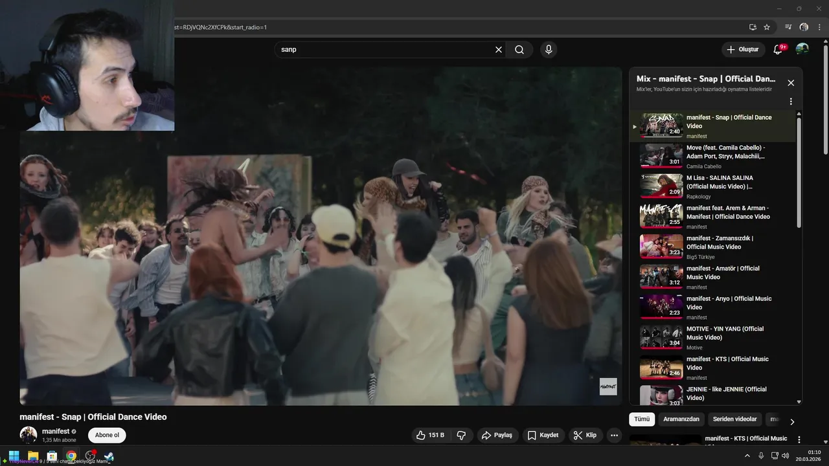This screenshot has width=829, height=466.
Task: Show hidden system tray icons
Action: [x=747, y=456]
